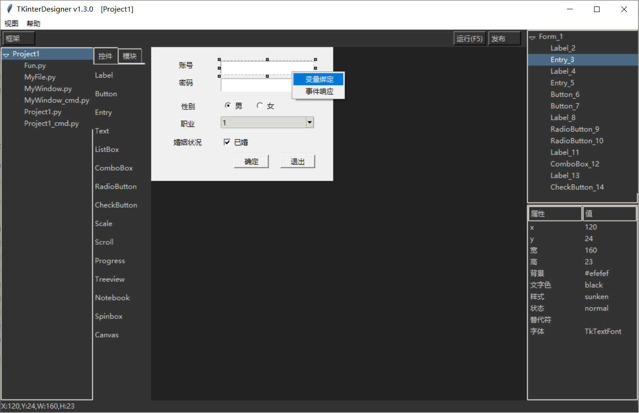639x413 pixels.
Task: Click the 发布 button
Action: 505,38
